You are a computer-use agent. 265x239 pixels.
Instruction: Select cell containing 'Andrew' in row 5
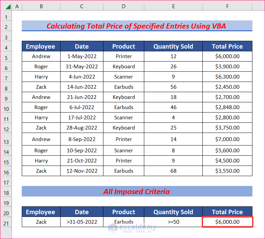[41, 56]
